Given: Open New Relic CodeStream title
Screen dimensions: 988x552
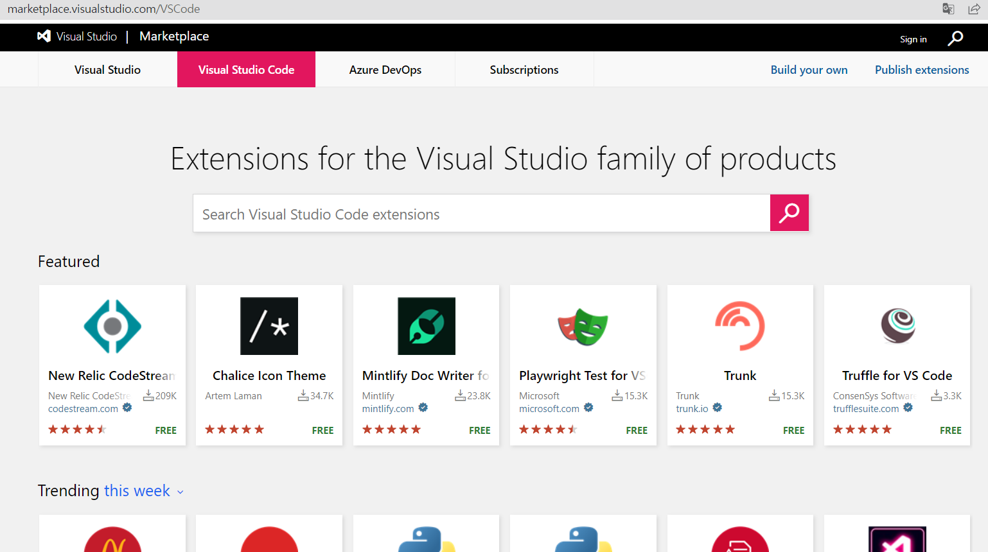Looking at the screenshot, I should 112,375.
